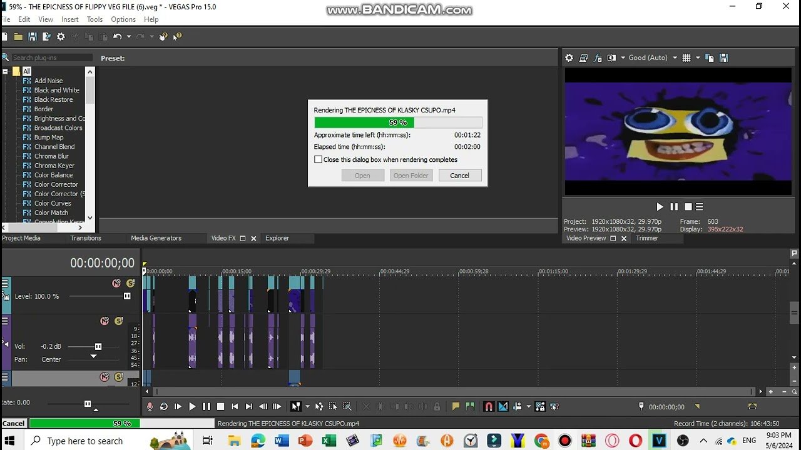Click the Overlays grid icon in preview
The image size is (801, 450).
(x=686, y=57)
